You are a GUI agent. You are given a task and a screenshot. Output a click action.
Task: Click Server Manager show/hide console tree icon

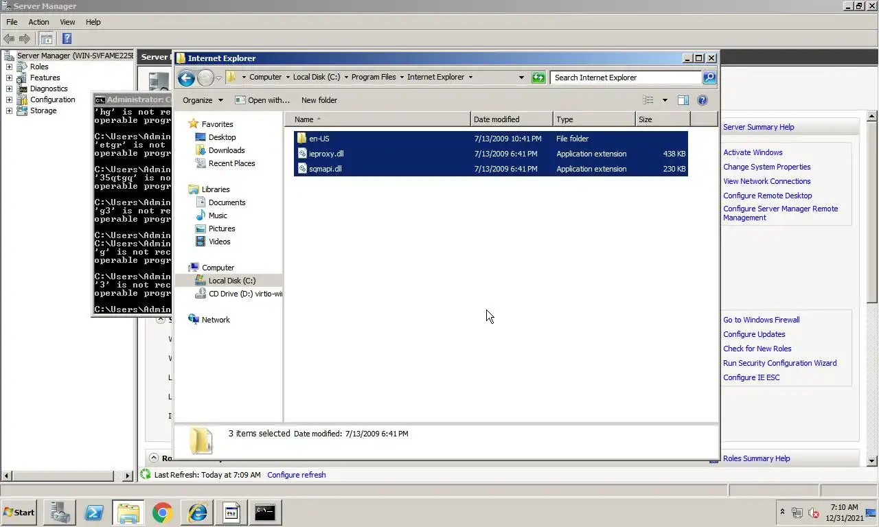click(x=46, y=39)
